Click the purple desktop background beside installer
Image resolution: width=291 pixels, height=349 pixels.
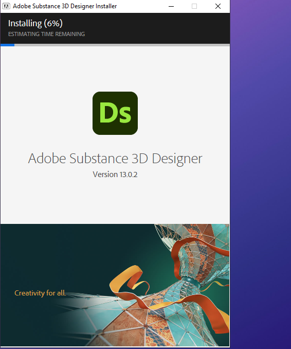pos(261,174)
